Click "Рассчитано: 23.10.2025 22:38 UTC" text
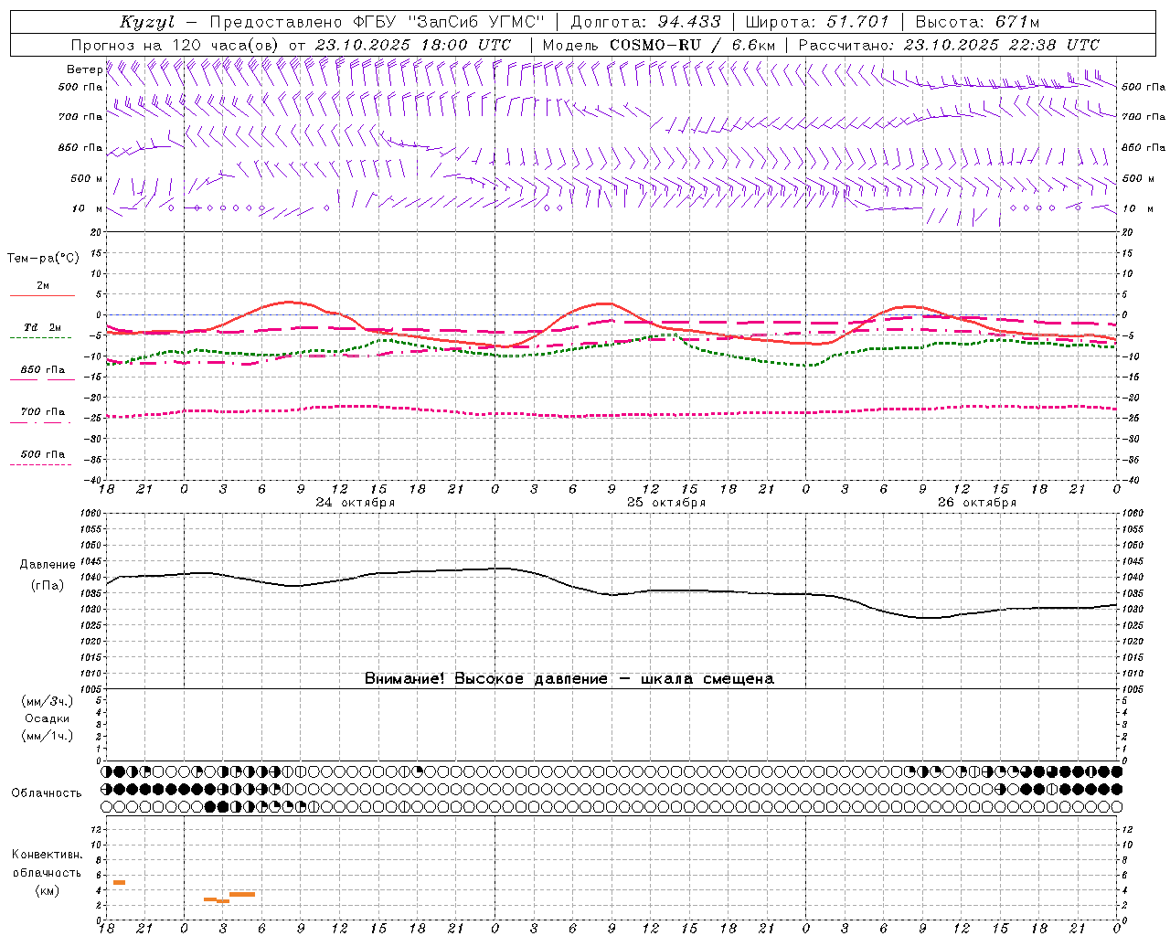The width and height of the screenshot is (1170, 936). pyautogui.click(x=949, y=45)
